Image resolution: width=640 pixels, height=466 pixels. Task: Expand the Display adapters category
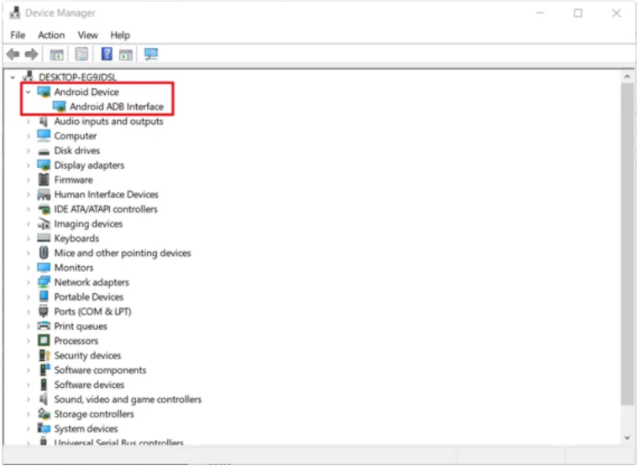29,165
